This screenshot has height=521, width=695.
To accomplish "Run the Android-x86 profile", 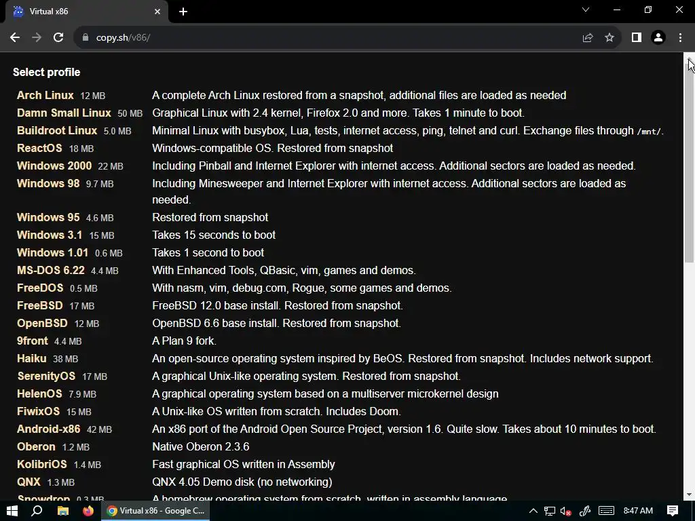I will (x=48, y=429).
